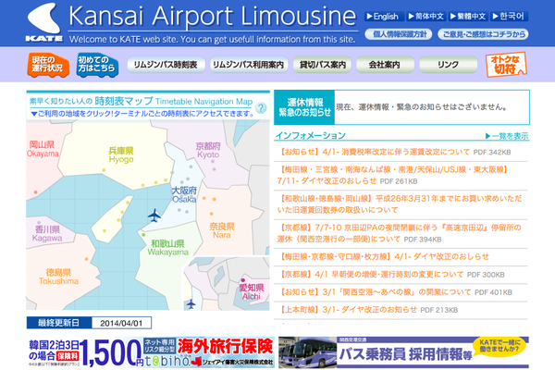Select Nara prefecture on the map
Viewport: 555px width, 370px height.
(x=222, y=230)
